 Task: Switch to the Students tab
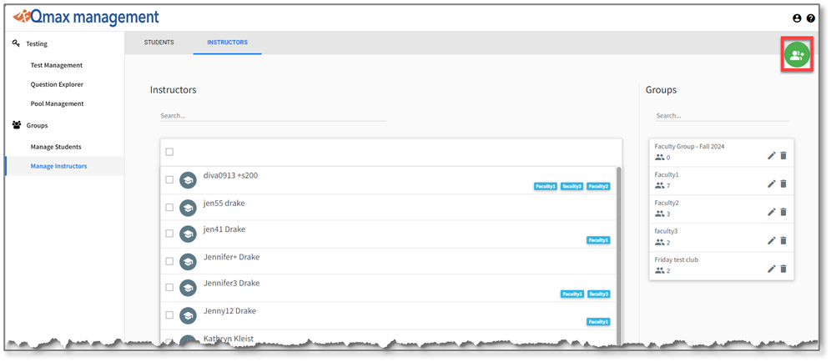(x=159, y=43)
